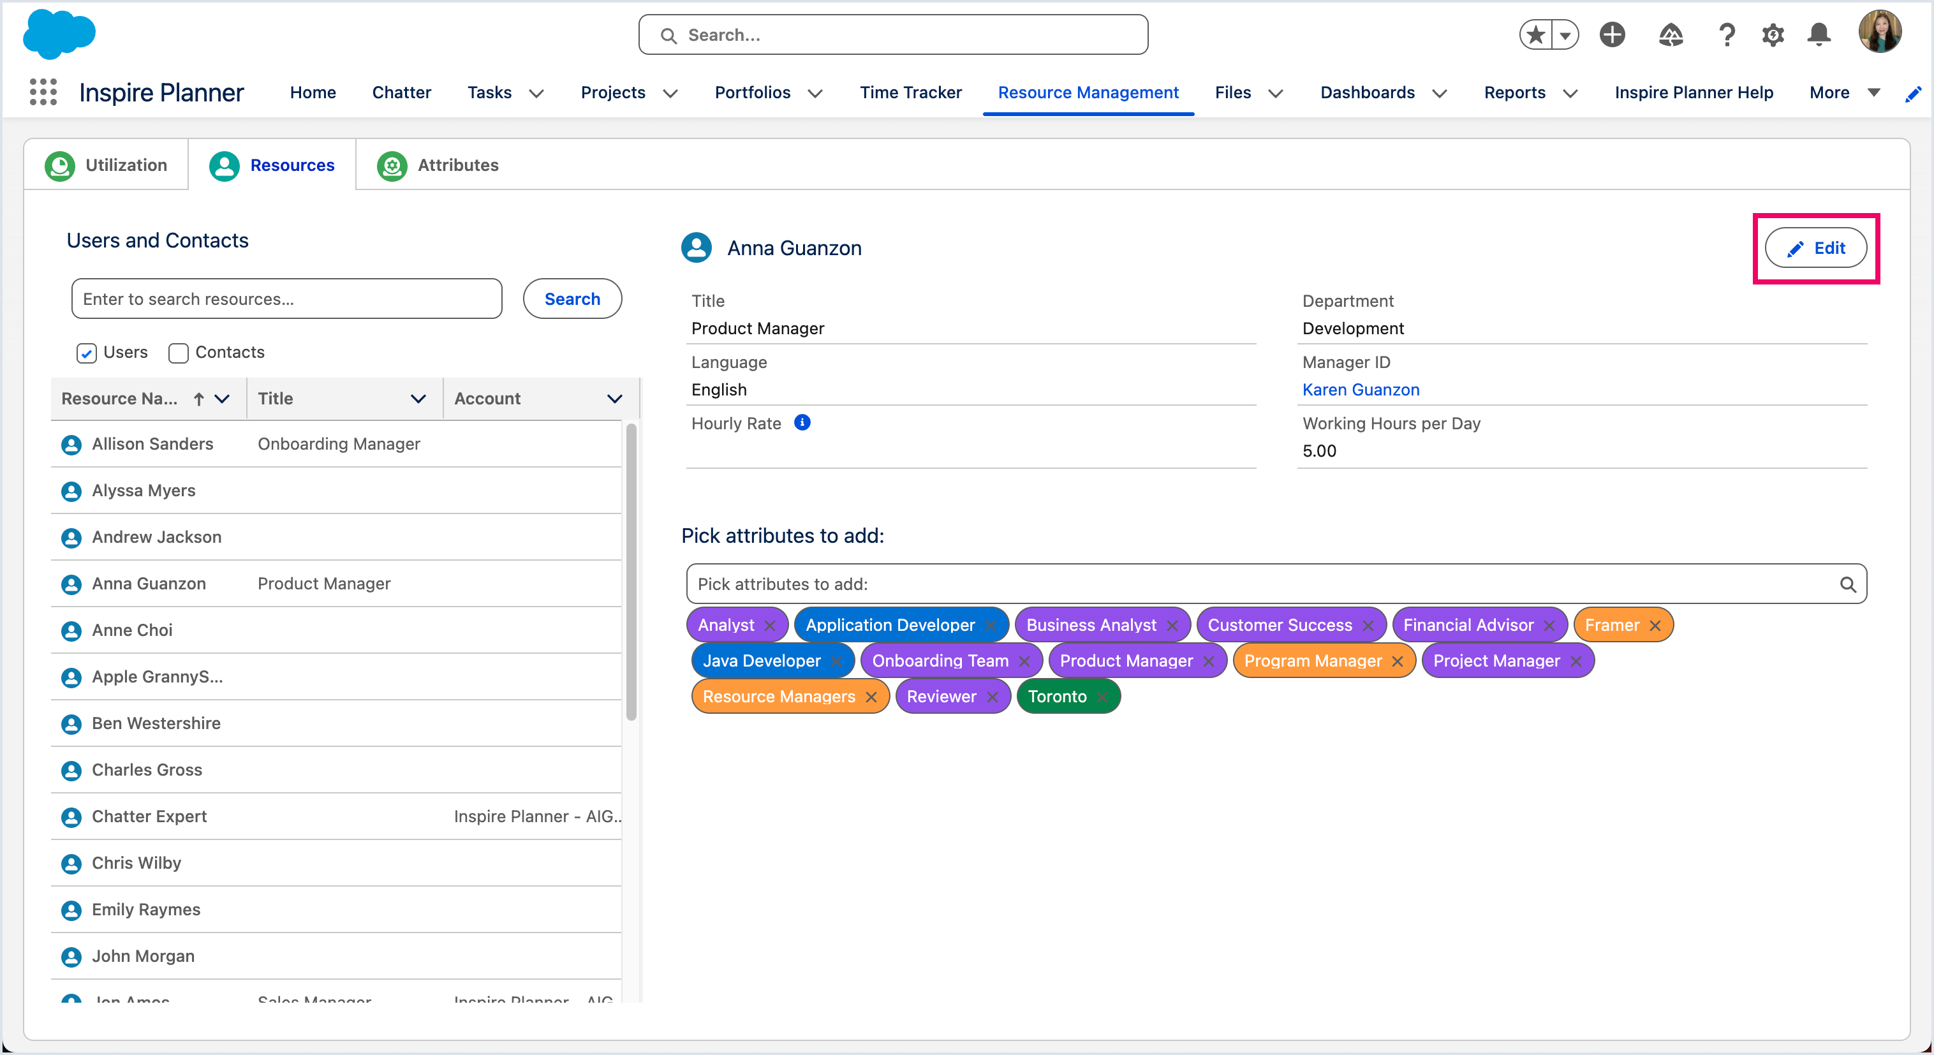This screenshot has height=1055, width=1934.
Task: Select Chatter Expert in the resource list
Action: click(336, 817)
